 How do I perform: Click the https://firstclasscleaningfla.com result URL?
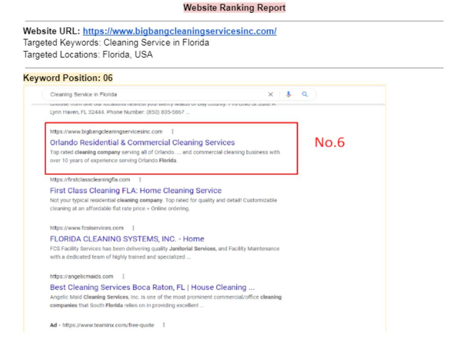[x=90, y=180]
